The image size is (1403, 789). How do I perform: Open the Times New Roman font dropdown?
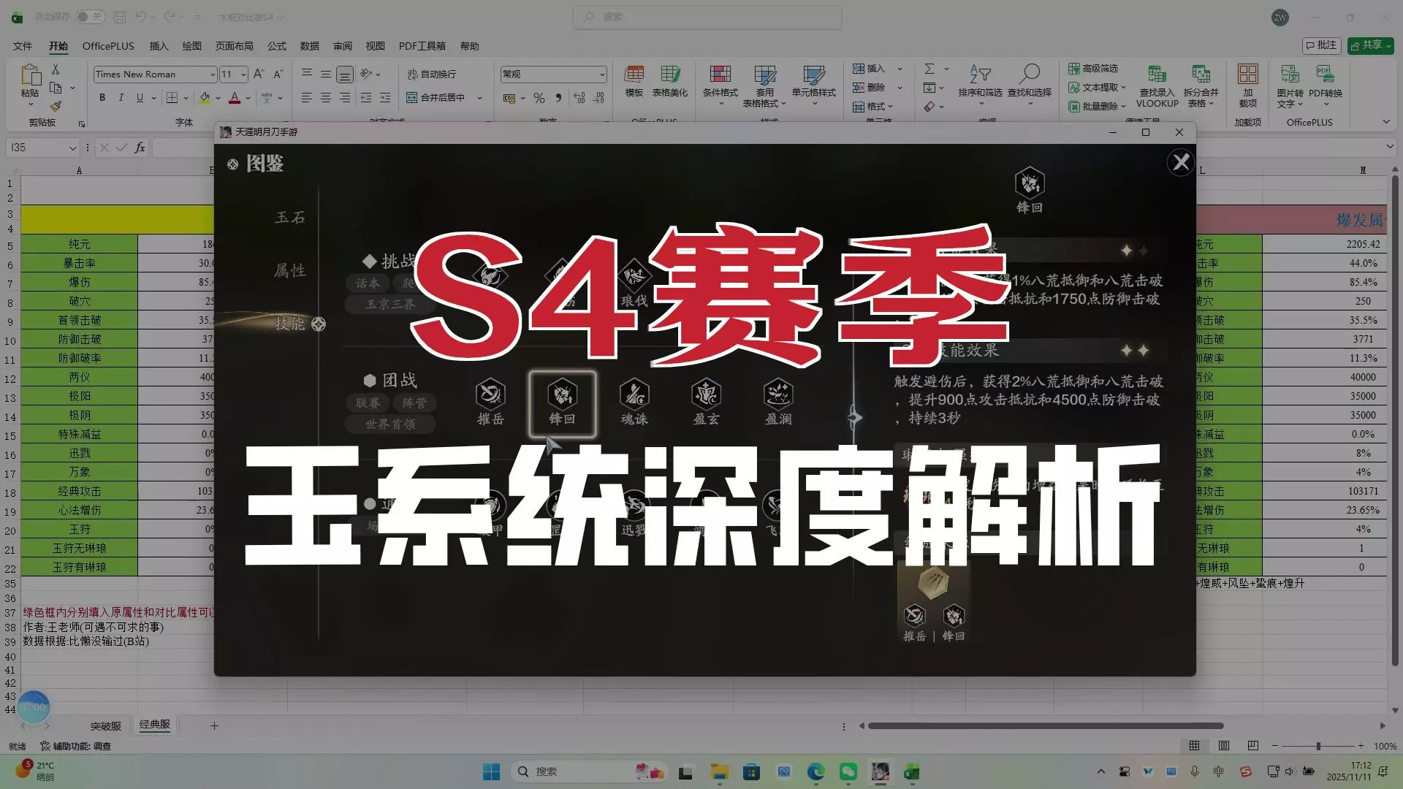click(x=213, y=75)
